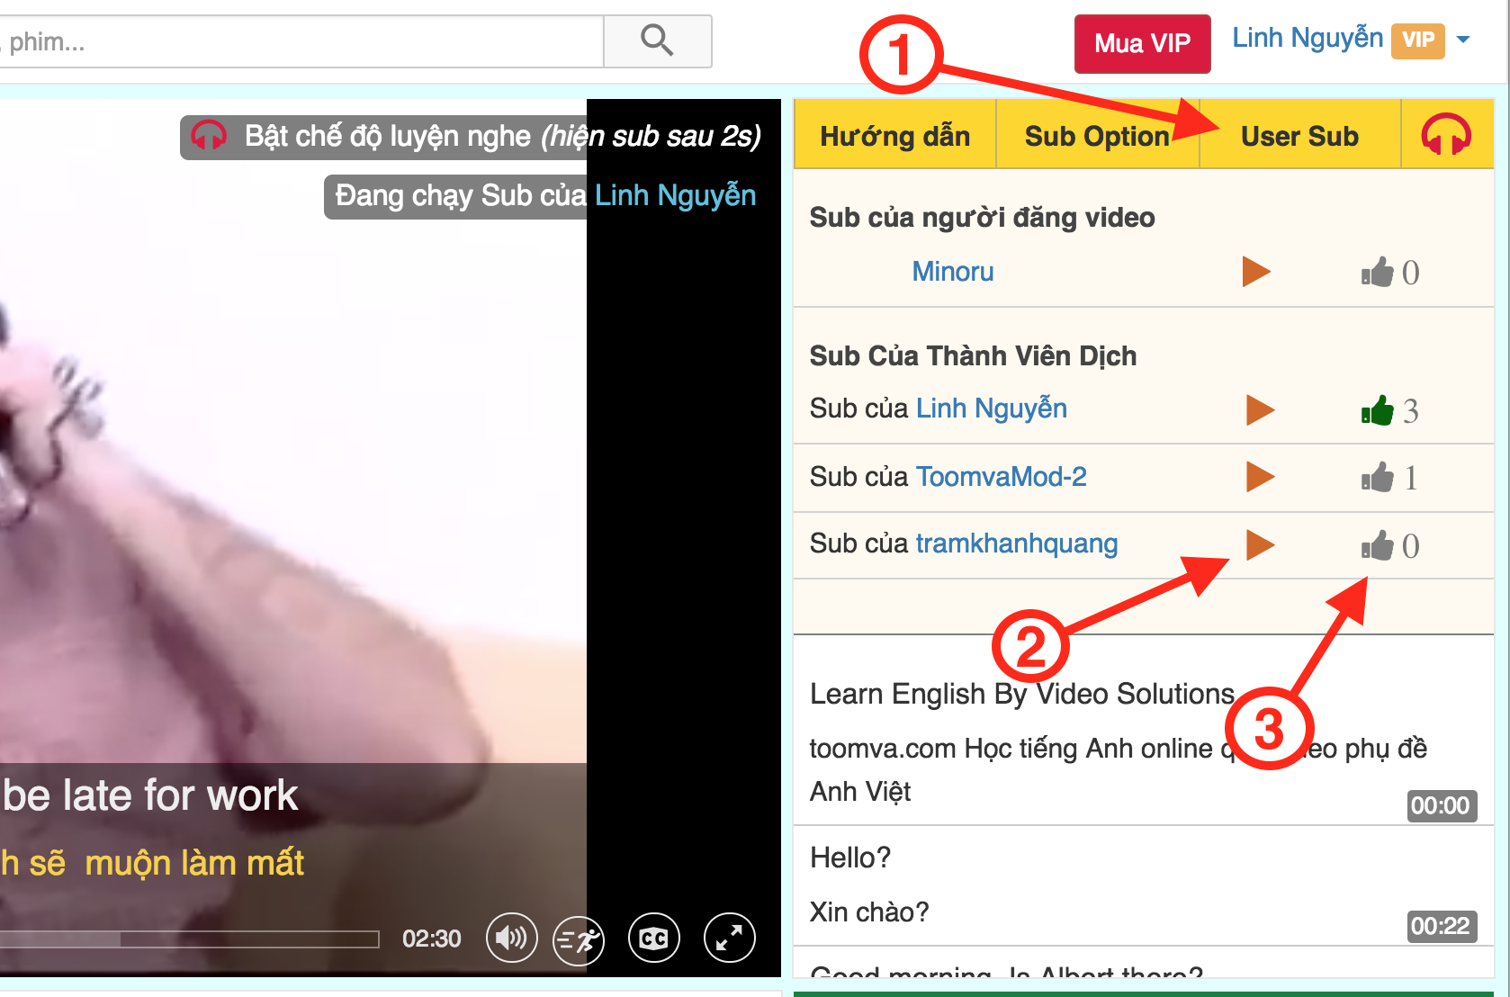This screenshot has width=1510, height=997.
Task: Click the search magnifier icon
Action: tap(657, 40)
